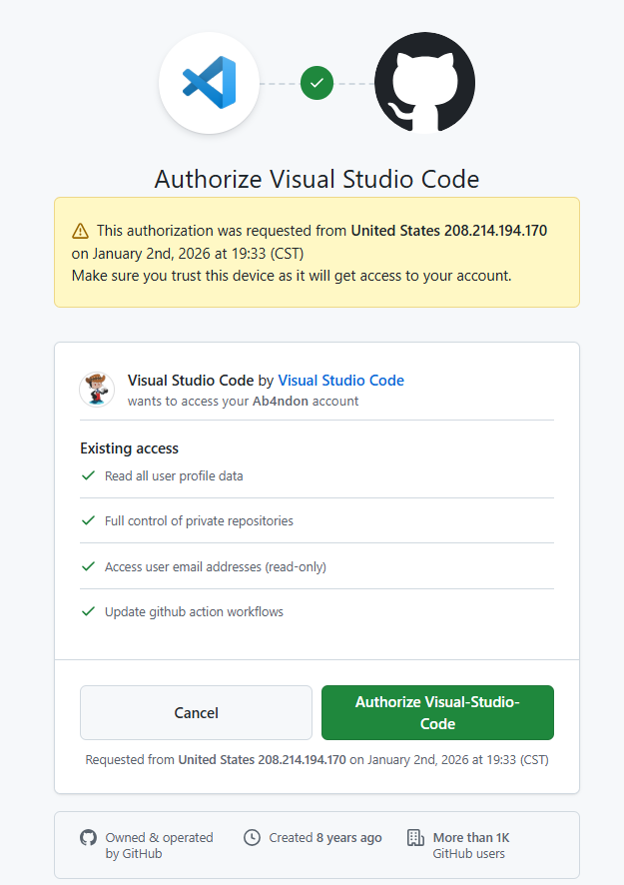624x885 pixels.
Task: Click checkmark beside Access user email addresses
Action: [x=89, y=566]
